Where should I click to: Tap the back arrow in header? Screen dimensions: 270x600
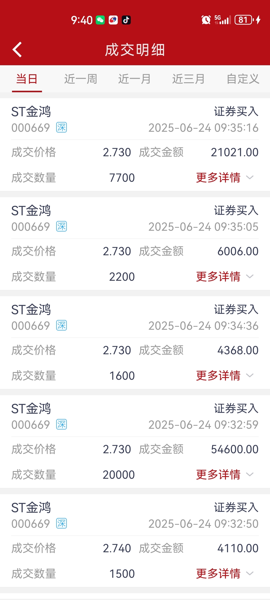(x=17, y=49)
